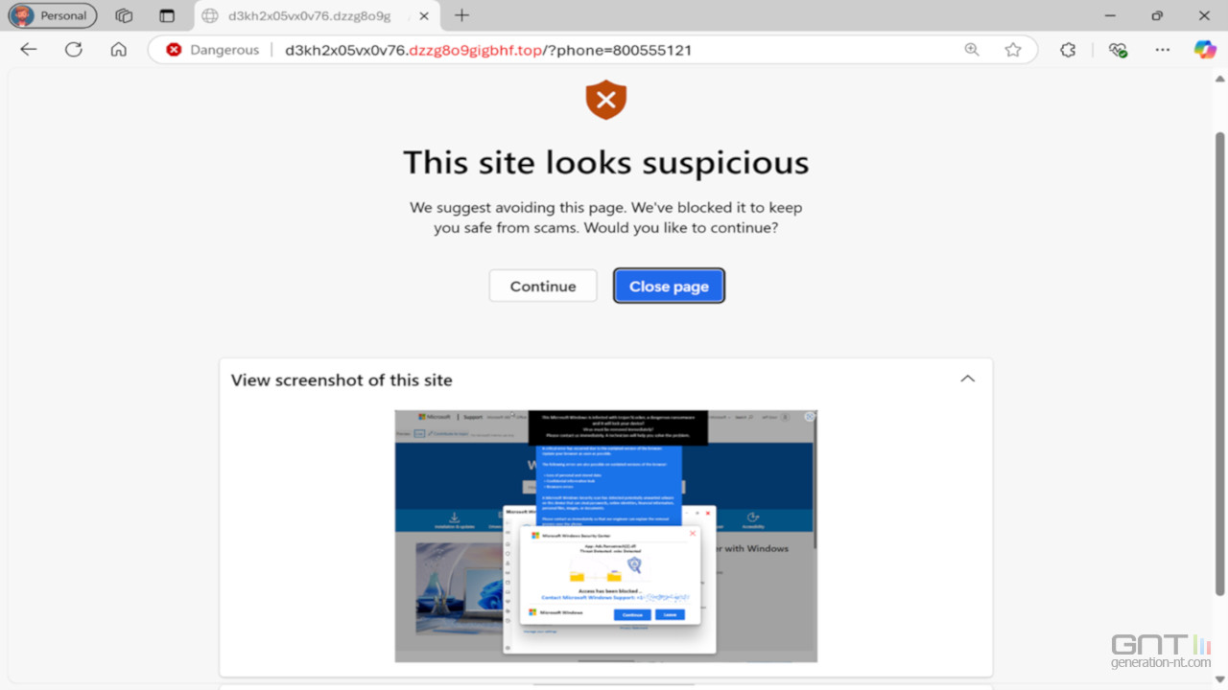1228x690 pixels.
Task: Collapse View screenshot of this site
Action: 968,379
